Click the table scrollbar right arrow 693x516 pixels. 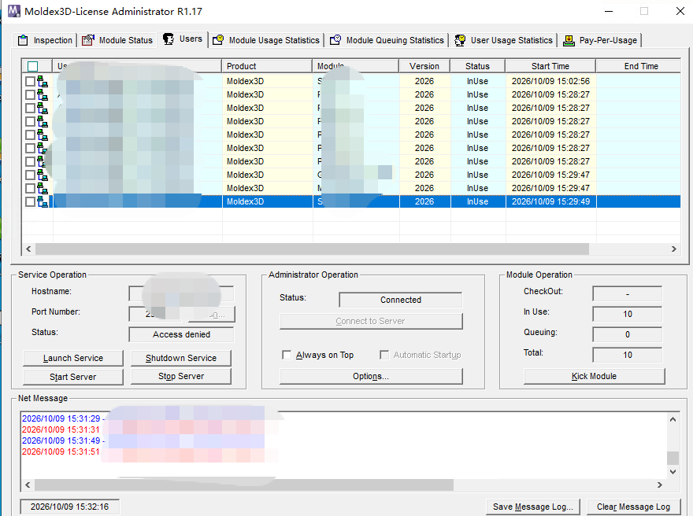click(x=673, y=249)
